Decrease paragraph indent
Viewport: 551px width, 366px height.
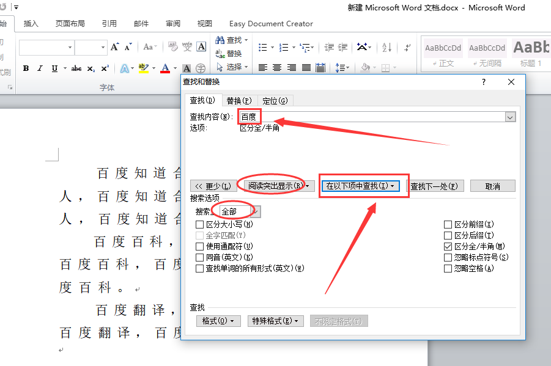click(x=329, y=47)
